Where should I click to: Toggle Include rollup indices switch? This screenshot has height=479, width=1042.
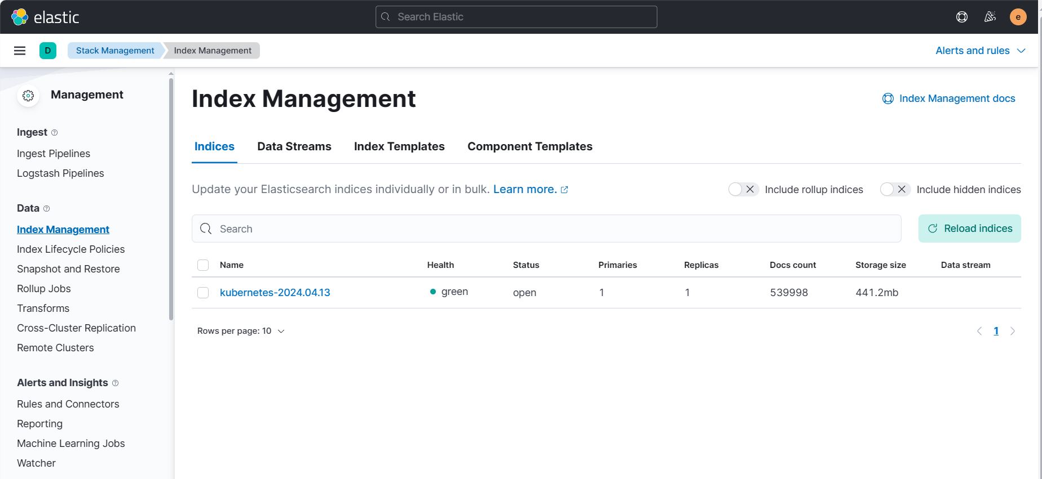[743, 190]
